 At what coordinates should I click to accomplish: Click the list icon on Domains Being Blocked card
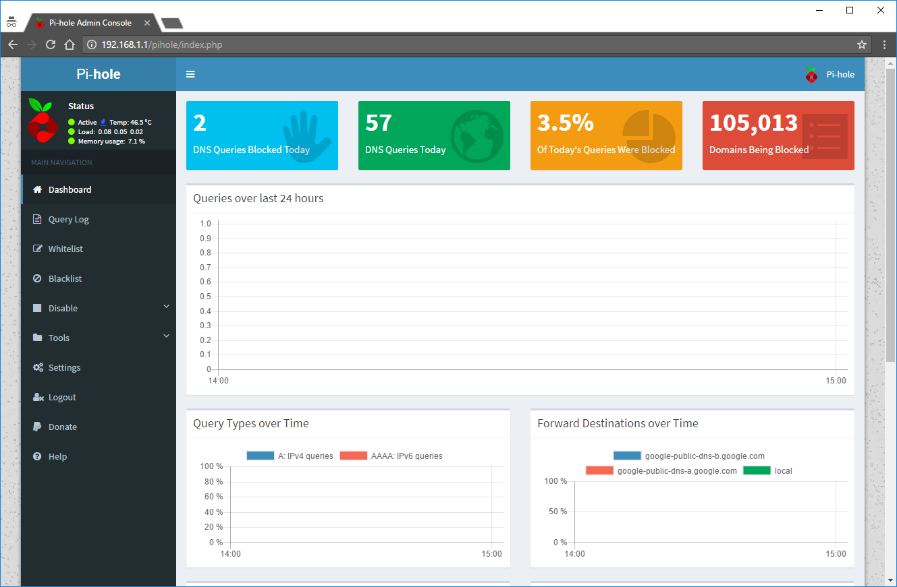825,136
